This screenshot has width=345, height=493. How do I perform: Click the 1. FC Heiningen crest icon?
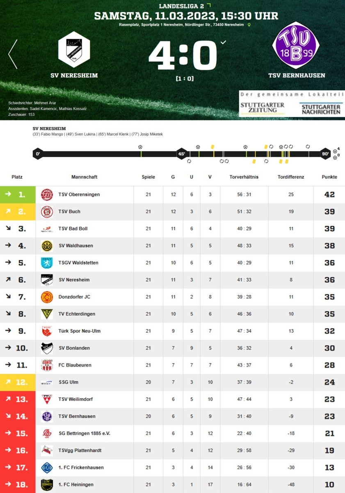47,485
